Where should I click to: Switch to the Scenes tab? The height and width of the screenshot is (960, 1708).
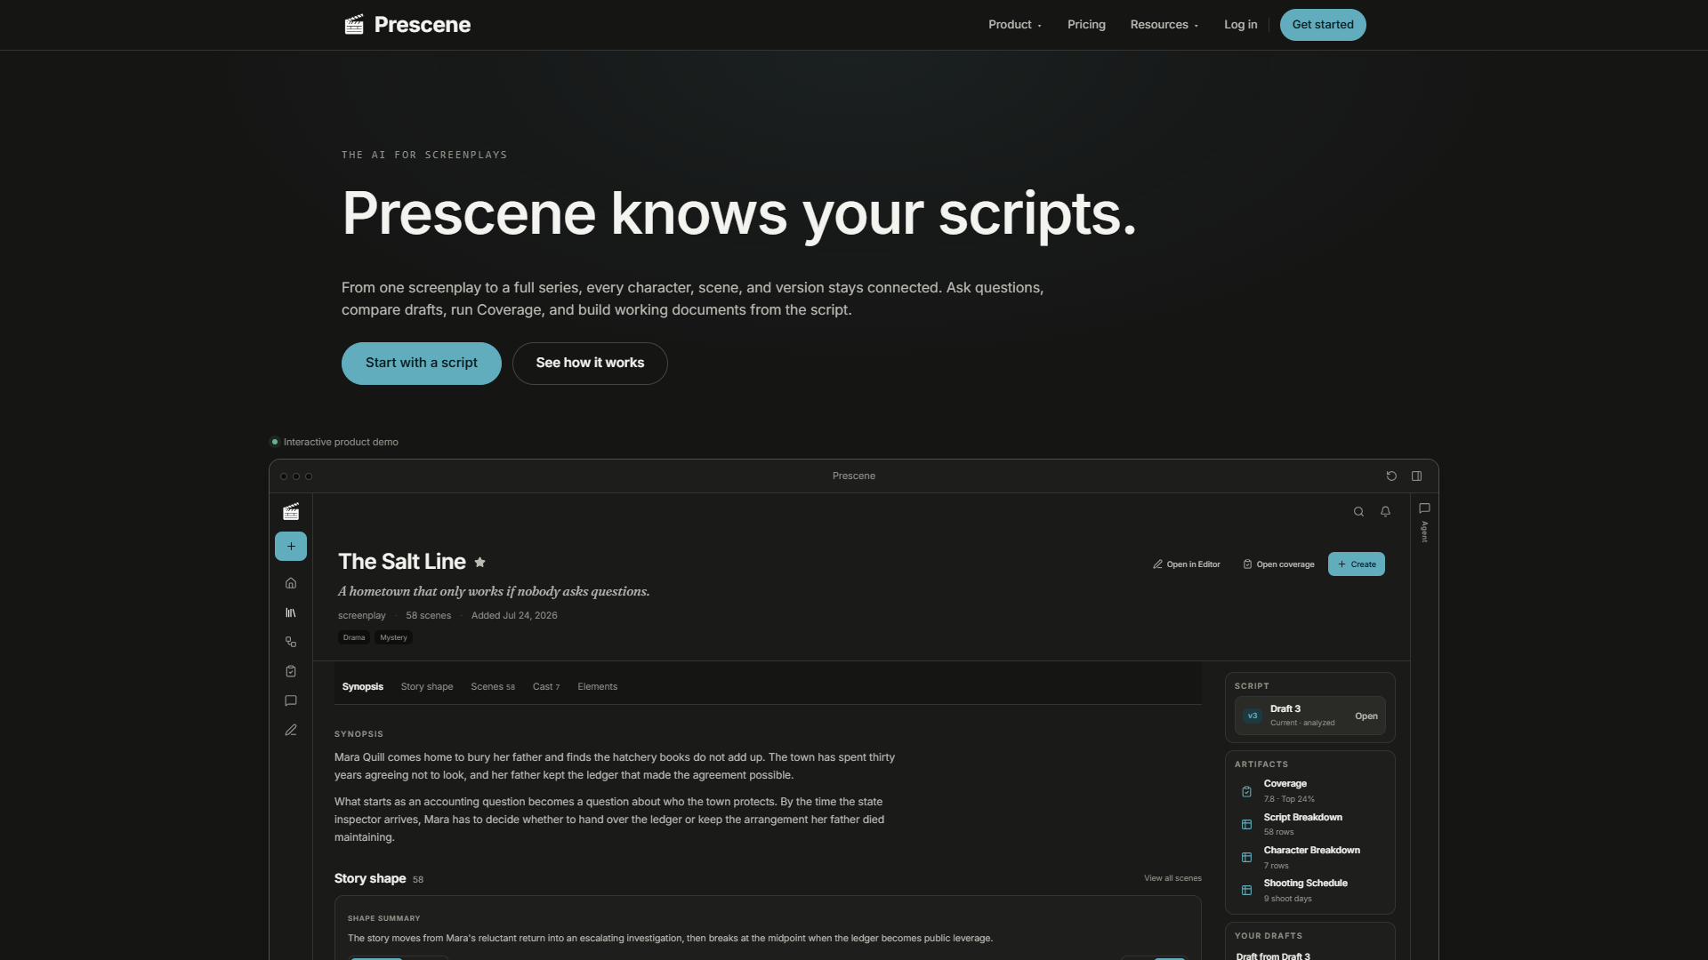tap(493, 687)
